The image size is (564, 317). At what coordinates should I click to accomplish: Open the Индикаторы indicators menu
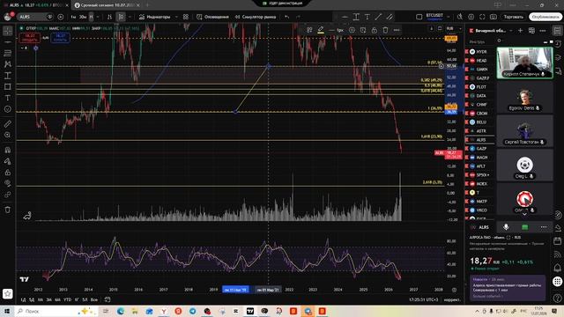click(x=155, y=17)
